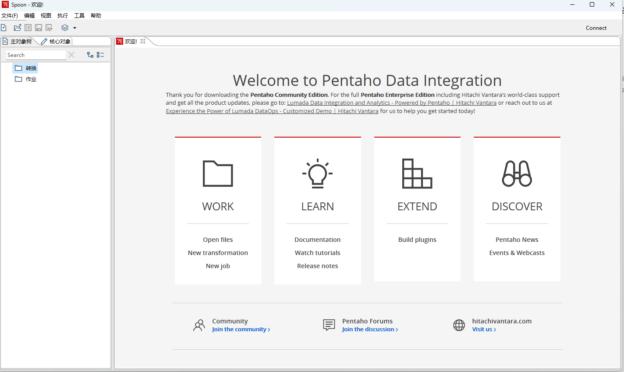This screenshot has width=624, height=372.
Task: Click Join the community link
Action: pyautogui.click(x=241, y=329)
